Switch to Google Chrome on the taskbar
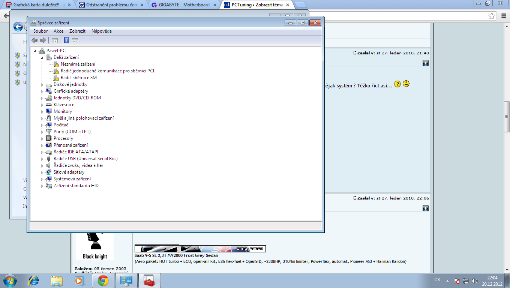This screenshot has height=288, width=510. click(x=103, y=280)
